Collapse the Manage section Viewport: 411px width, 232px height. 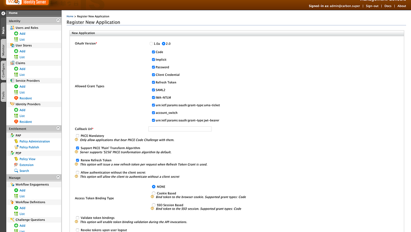tap(58, 177)
